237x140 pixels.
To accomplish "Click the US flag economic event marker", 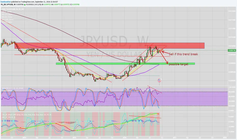I will (159, 80).
